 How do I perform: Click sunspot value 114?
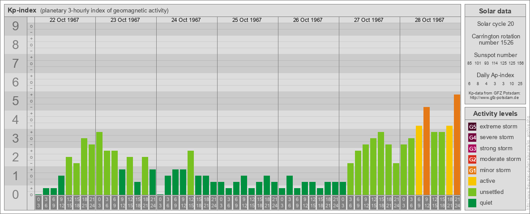coord(495,63)
